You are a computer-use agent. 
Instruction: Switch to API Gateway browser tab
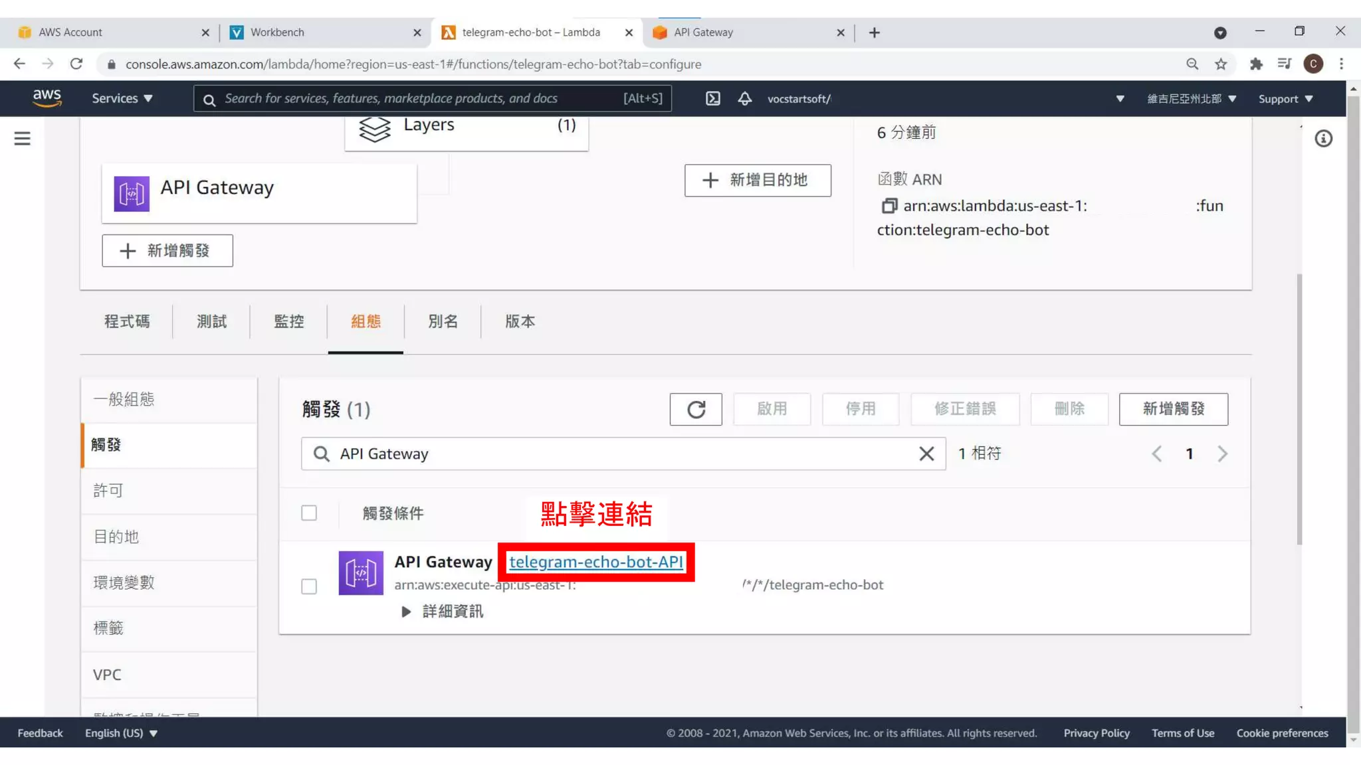coord(749,33)
